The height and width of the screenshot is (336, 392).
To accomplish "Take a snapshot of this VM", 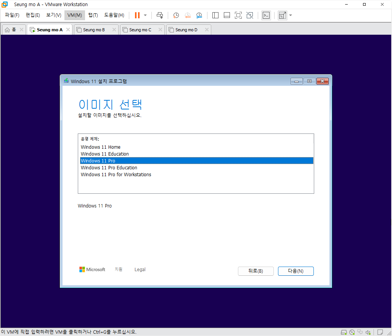I will tap(176, 15).
